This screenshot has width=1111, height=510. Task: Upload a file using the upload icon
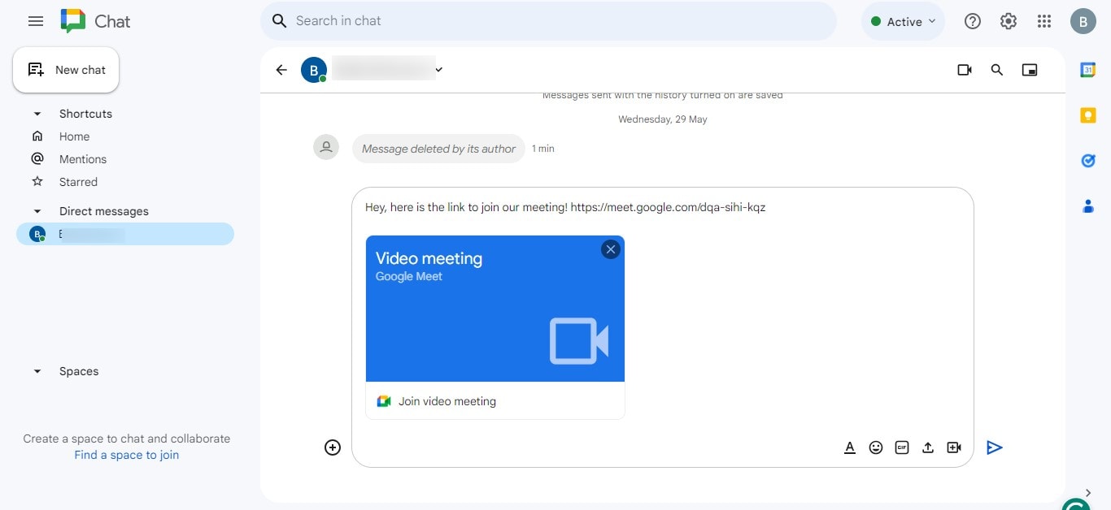[x=928, y=447]
